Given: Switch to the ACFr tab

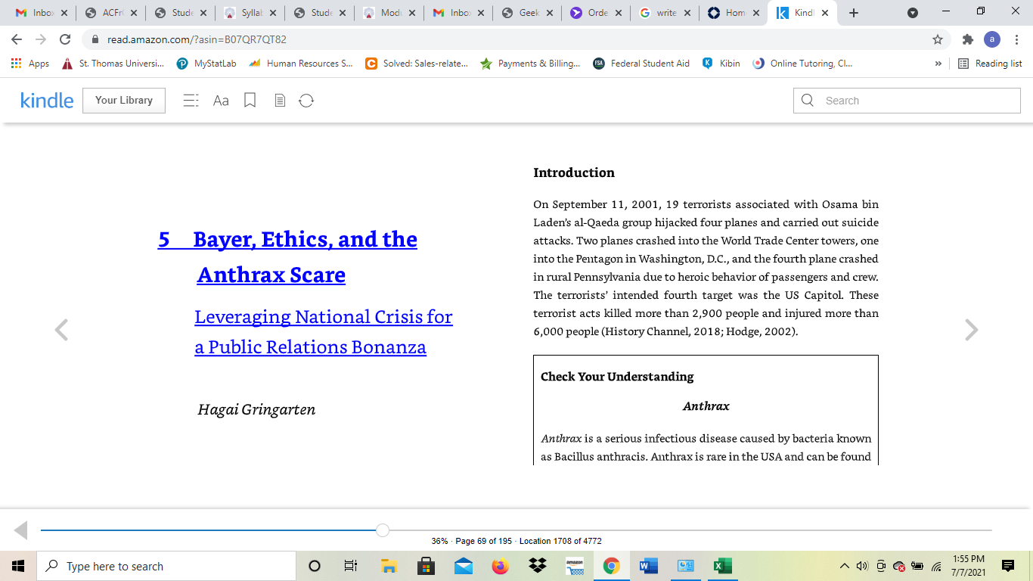Looking at the screenshot, I should 111,13.
